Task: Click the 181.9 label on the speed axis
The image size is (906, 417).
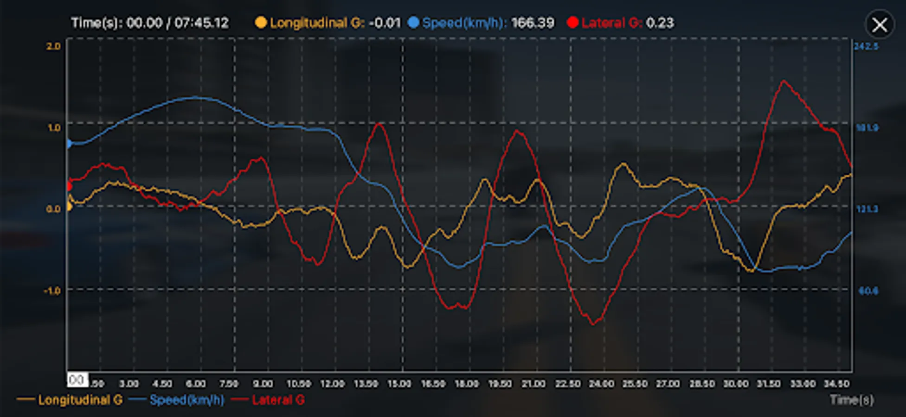Action: [x=867, y=127]
